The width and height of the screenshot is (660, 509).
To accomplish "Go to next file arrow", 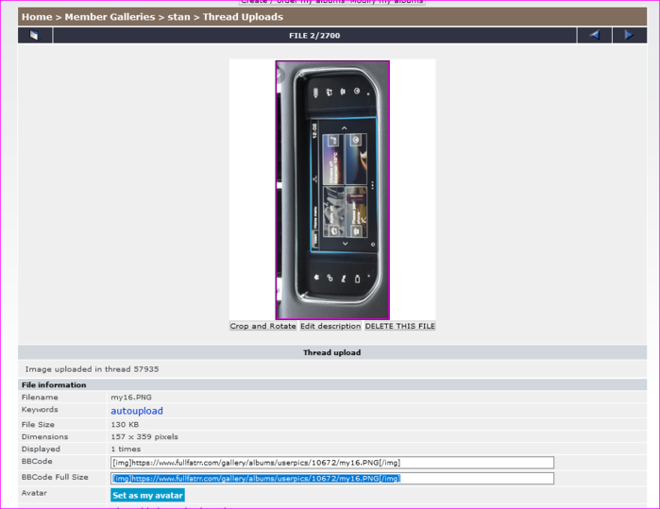I will (x=629, y=35).
